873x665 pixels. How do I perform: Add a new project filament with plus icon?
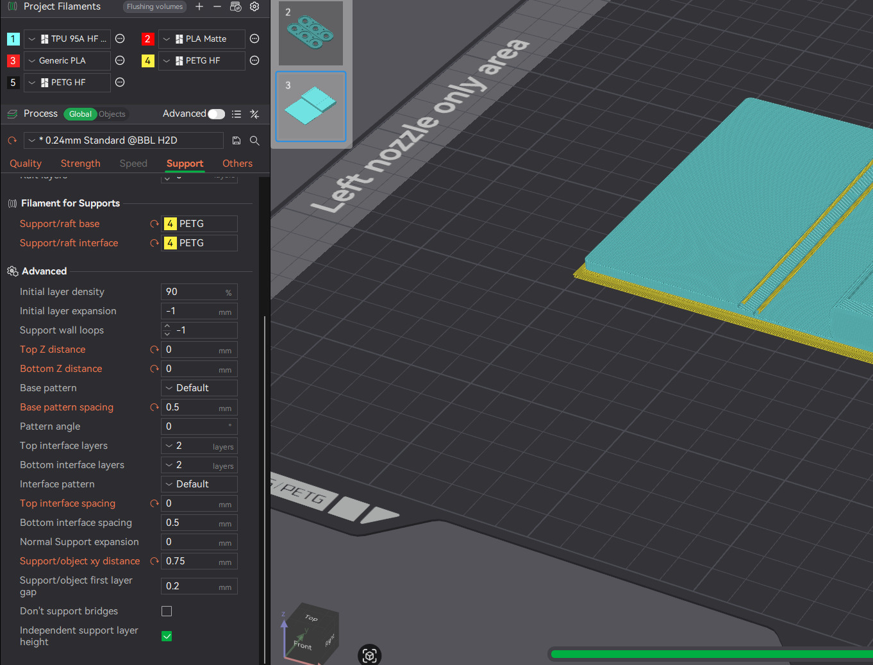tap(199, 6)
